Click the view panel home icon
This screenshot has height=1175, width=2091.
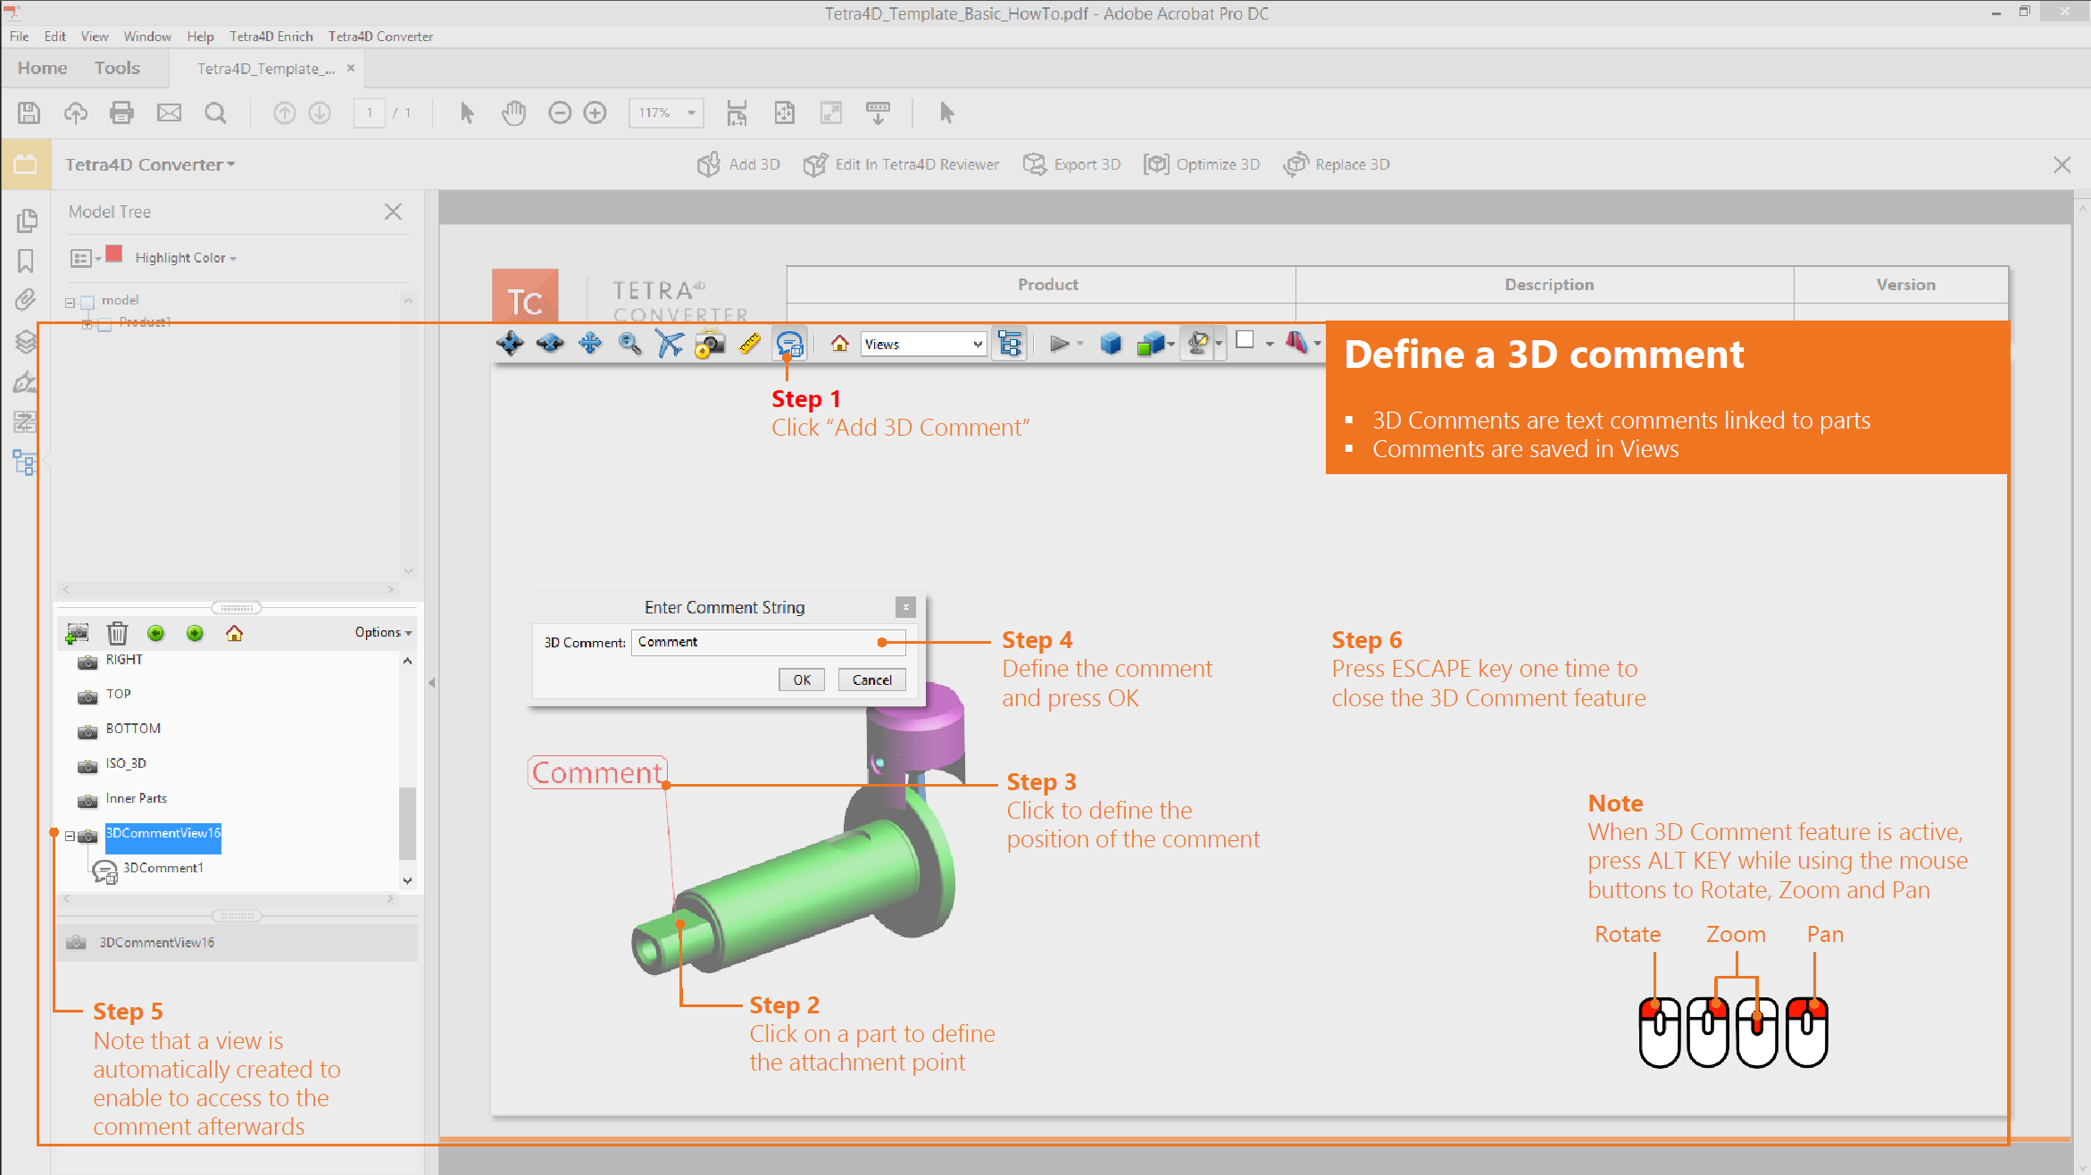[234, 633]
